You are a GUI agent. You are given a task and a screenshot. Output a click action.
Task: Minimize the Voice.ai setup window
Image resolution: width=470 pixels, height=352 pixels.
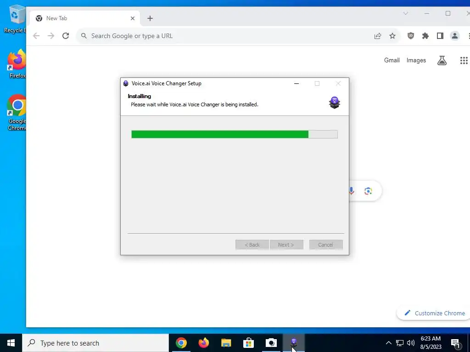click(297, 83)
